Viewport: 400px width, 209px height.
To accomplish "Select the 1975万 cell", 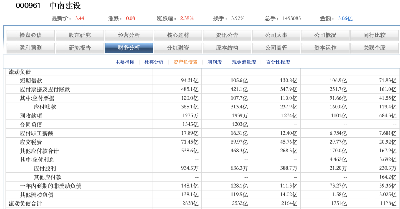I will 190,116.
